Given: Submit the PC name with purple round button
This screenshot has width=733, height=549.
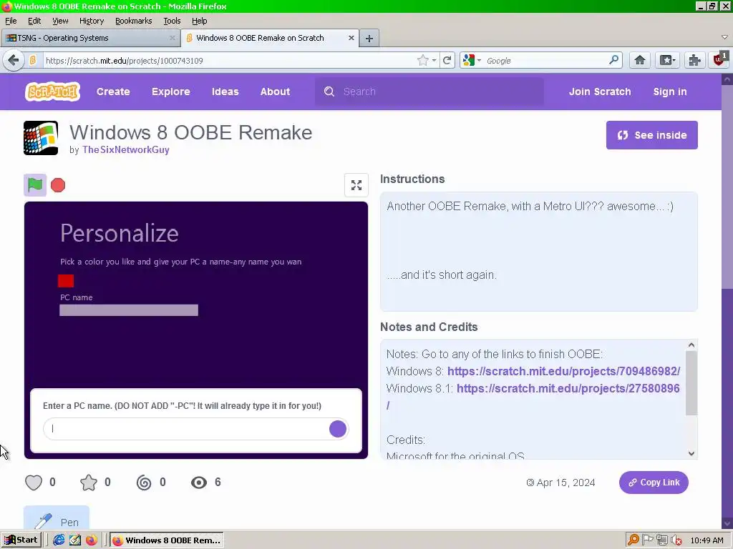Looking at the screenshot, I should click(338, 429).
